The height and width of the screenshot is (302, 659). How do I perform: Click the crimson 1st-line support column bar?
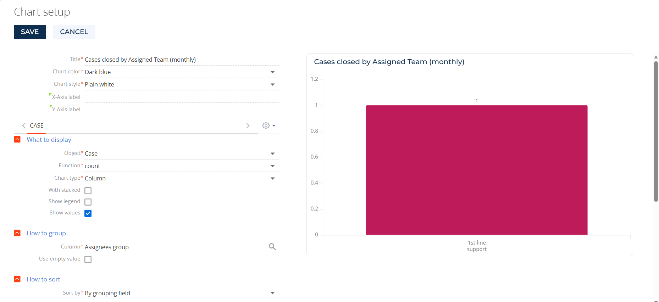[x=477, y=170]
